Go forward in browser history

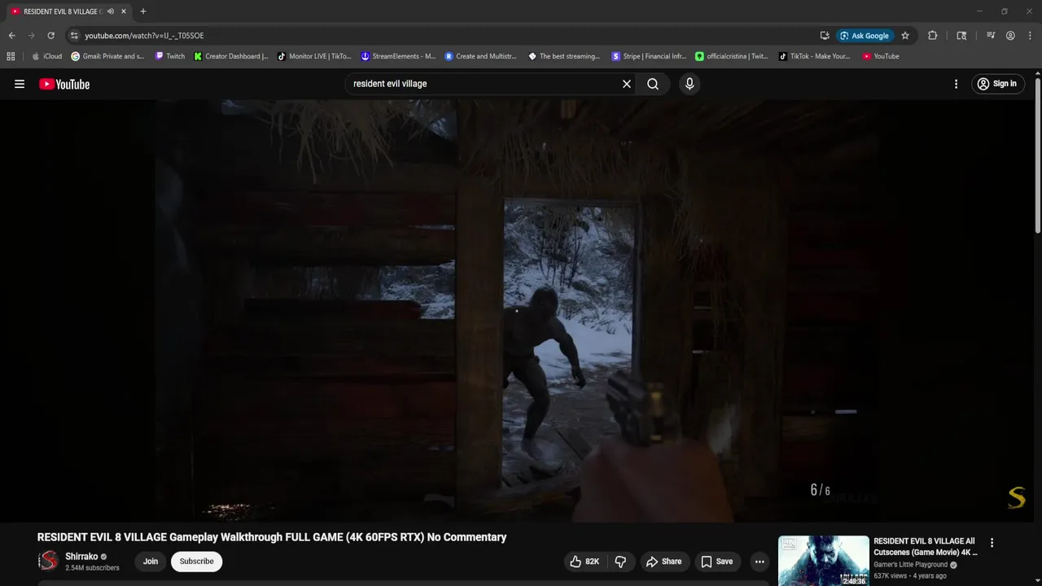(31, 36)
